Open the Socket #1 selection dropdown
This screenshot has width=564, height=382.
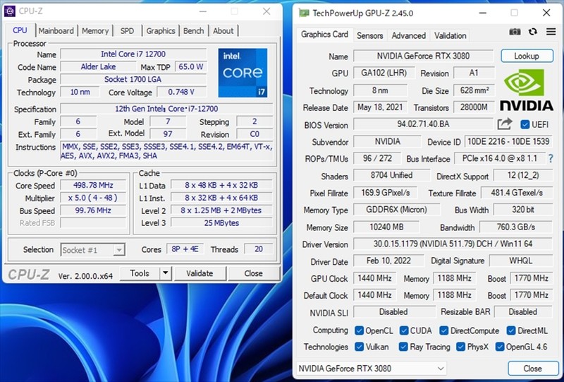coord(93,250)
